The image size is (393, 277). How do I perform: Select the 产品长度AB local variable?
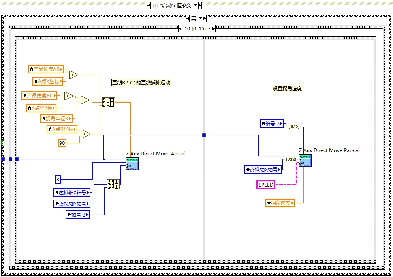(46, 69)
